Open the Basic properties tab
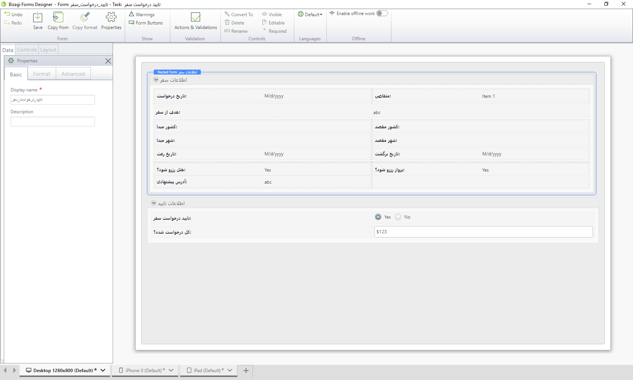 click(x=16, y=74)
